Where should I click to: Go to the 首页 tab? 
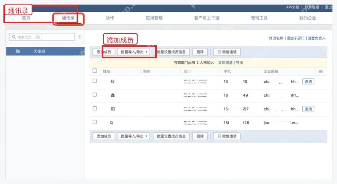26,18
